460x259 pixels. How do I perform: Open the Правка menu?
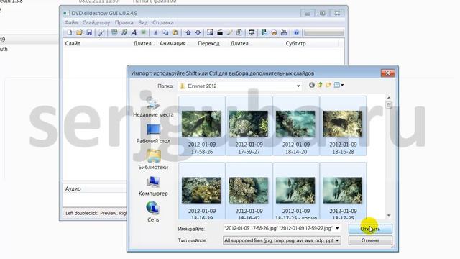tap(124, 22)
